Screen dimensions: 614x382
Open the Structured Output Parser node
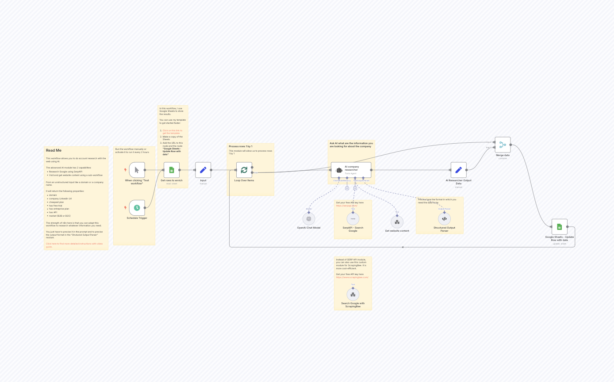444,218
